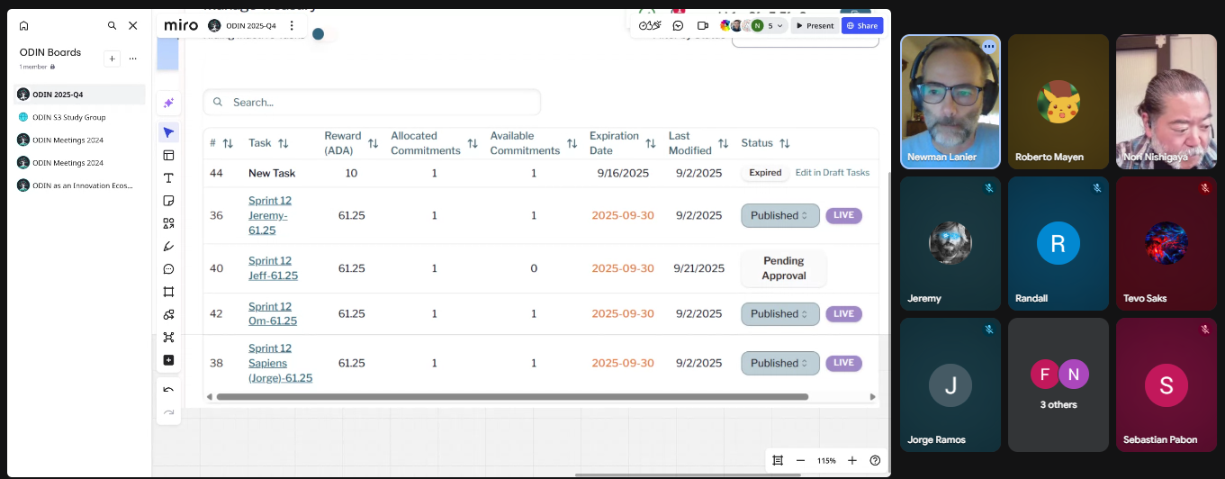Expand the collaborators list showing 5
Viewport: 1225px width, 479px height.
[774, 26]
